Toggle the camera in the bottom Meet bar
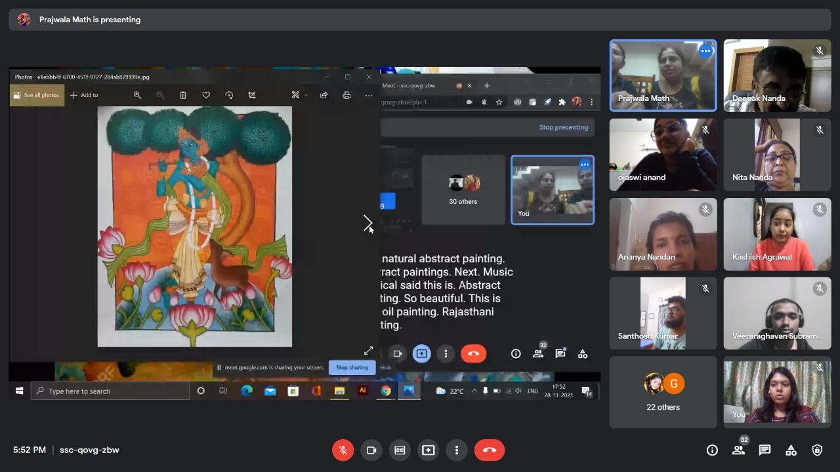This screenshot has height=472, width=840. [371, 450]
